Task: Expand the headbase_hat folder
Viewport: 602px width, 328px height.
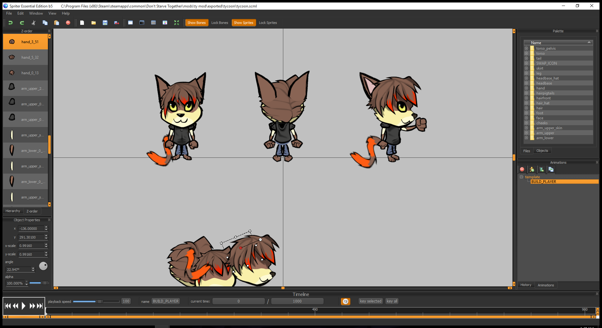Action: (x=526, y=78)
